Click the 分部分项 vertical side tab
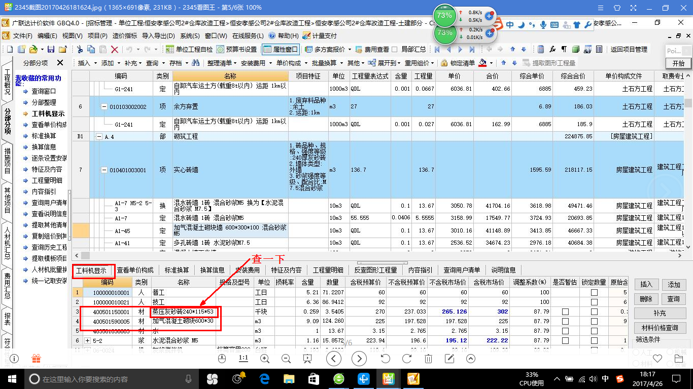693x389 pixels. 7,121
